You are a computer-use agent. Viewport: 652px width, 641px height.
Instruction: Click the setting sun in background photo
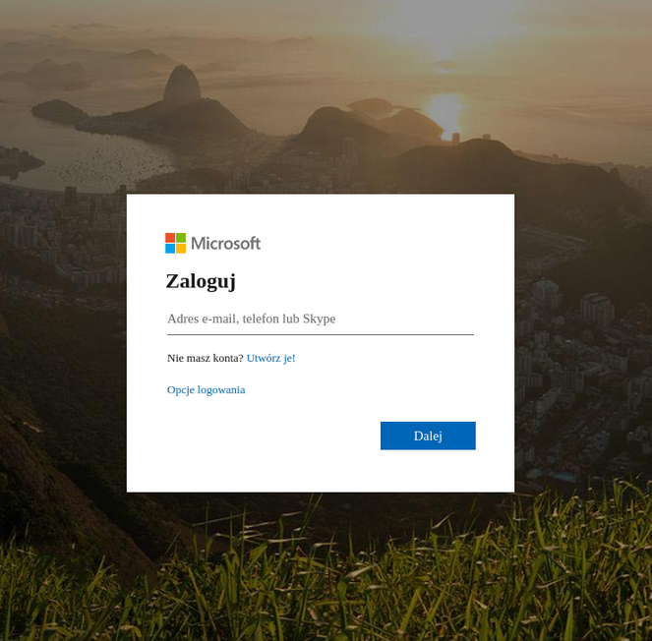coord(445,110)
